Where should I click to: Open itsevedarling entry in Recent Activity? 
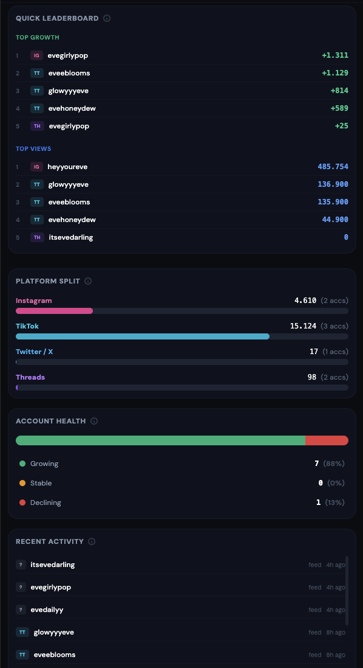pos(181,565)
